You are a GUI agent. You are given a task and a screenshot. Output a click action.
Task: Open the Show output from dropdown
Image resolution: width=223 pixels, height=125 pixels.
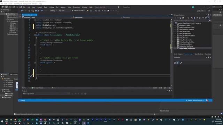click(53, 94)
